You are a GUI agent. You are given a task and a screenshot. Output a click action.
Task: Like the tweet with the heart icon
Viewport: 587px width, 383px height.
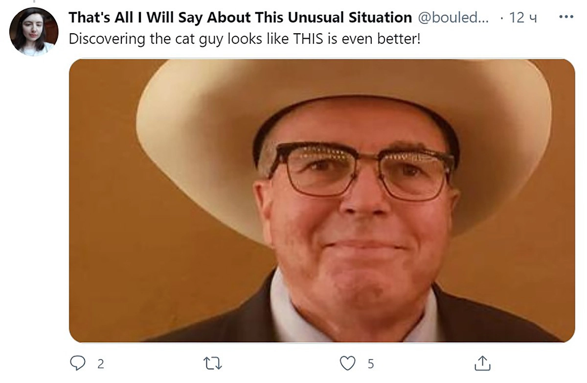347,363
